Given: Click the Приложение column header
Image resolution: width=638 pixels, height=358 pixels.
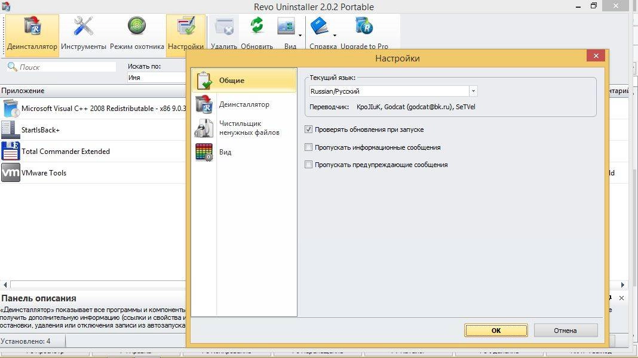Looking at the screenshot, I should [x=93, y=91].
